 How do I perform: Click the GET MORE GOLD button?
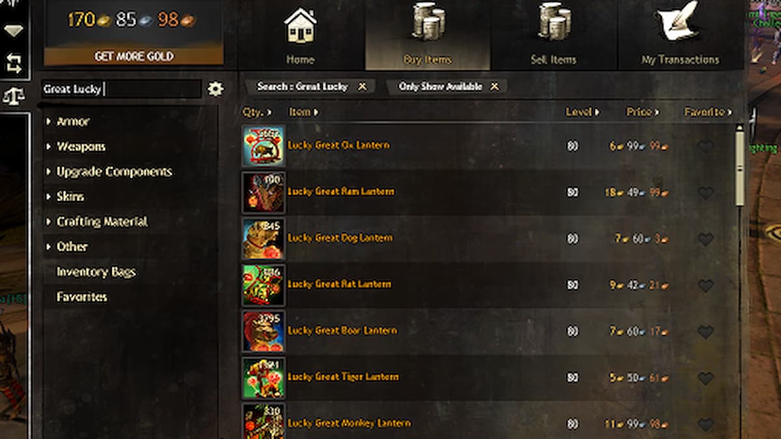click(134, 57)
